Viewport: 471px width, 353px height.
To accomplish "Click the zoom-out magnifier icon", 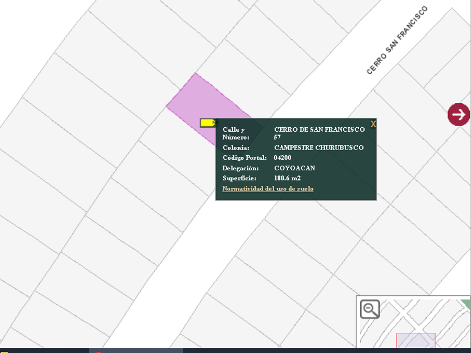I will 370,309.
